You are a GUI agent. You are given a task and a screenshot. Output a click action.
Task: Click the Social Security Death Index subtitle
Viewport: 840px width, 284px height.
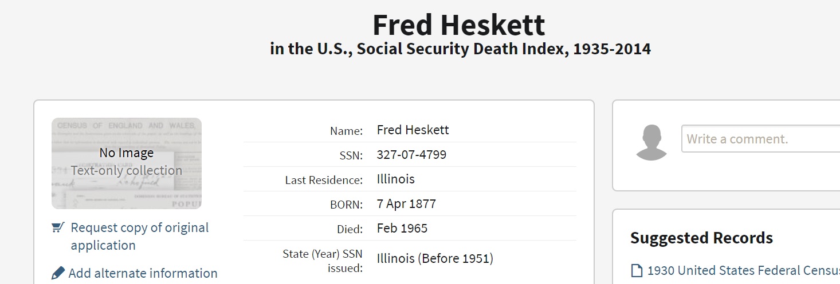coord(460,49)
